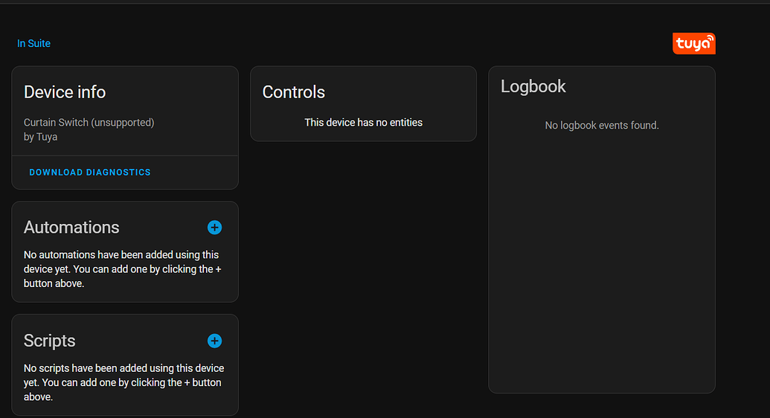Click the divider line in Device info card
770x418 pixels.
[x=125, y=155]
